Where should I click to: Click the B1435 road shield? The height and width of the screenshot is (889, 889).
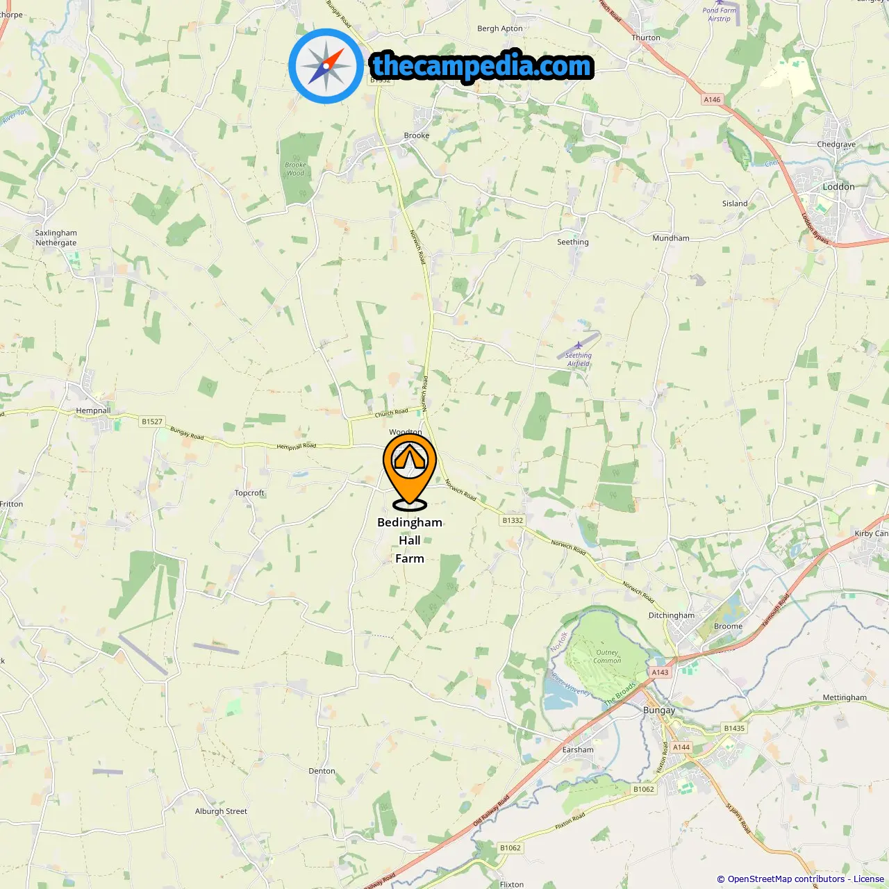734,729
